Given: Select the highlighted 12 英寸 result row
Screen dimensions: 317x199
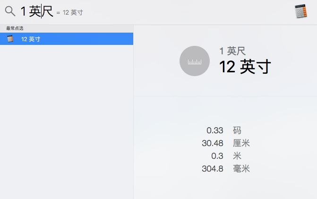Looking at the screenshot, I should tap(66, 39).
